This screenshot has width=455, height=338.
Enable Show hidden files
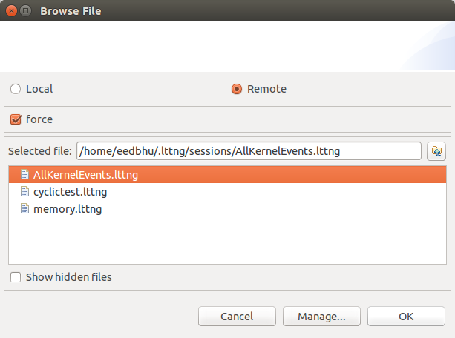tap(16, 277)
